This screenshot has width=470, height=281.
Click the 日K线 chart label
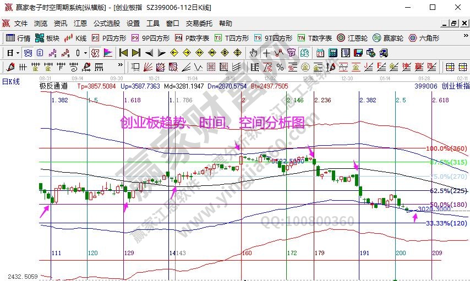(x=11, y=81)
